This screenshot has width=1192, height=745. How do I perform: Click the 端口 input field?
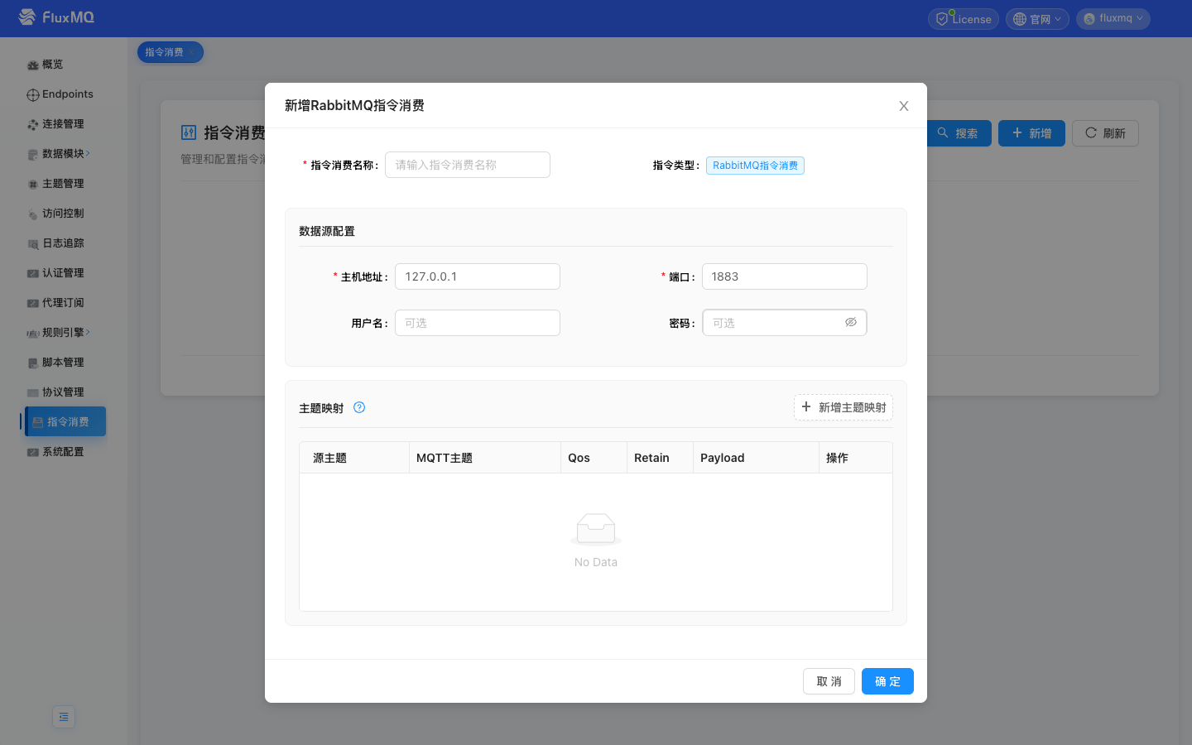point(785,276)
